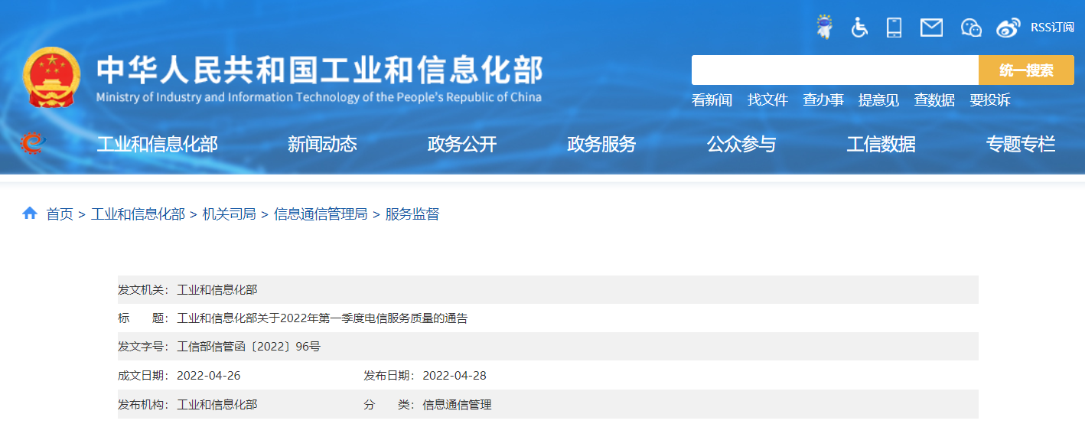This screenshot has height=437, width=1085.
Task: Click the national emblem logo
Action: pos(51,77)
